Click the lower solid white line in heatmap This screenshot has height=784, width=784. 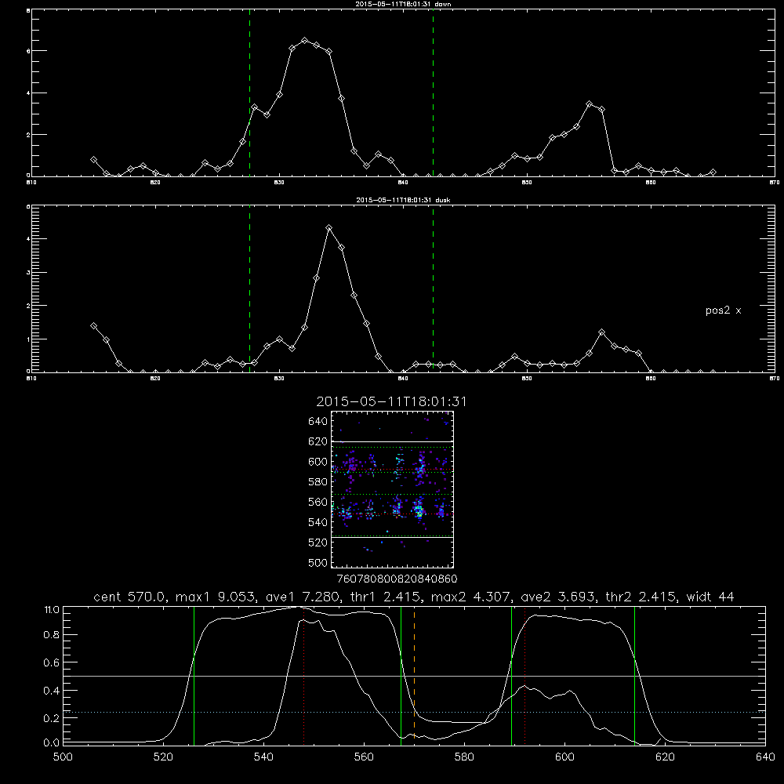coord(392,538)
